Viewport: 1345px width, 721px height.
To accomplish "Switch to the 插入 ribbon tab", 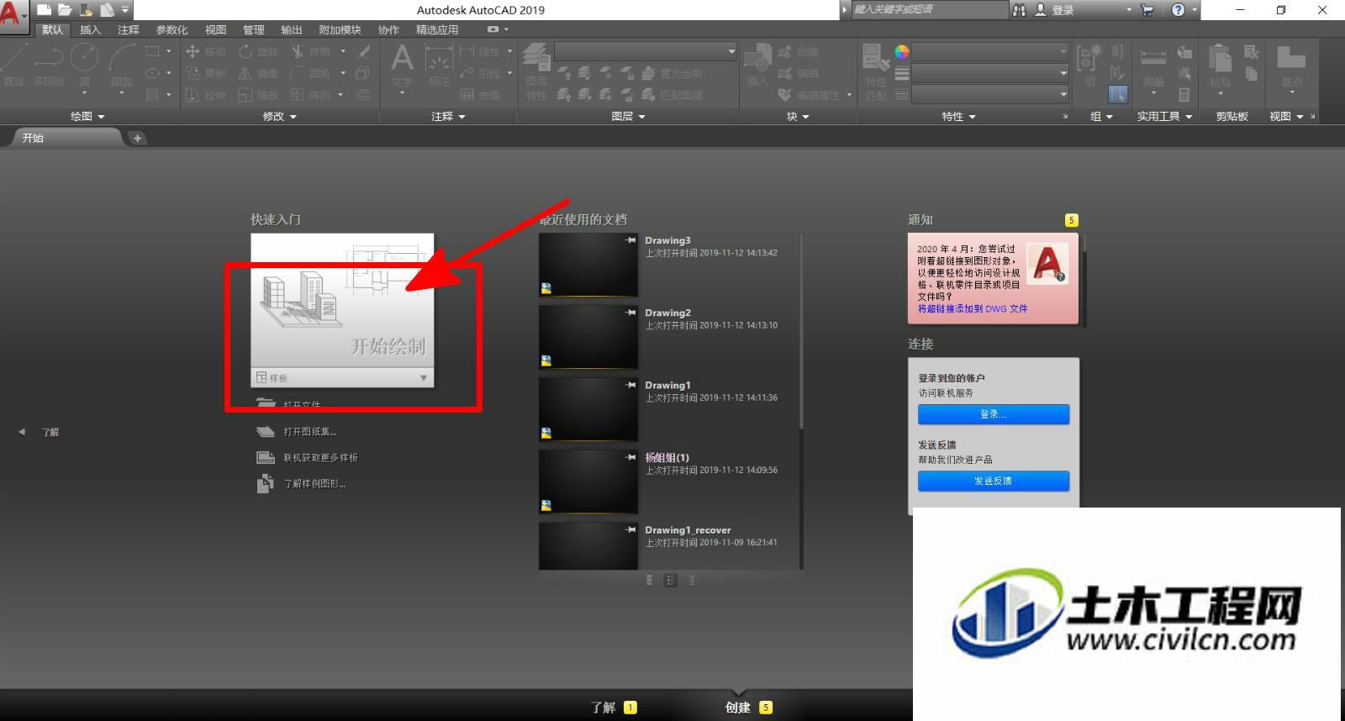I will (x=90, y=29).
